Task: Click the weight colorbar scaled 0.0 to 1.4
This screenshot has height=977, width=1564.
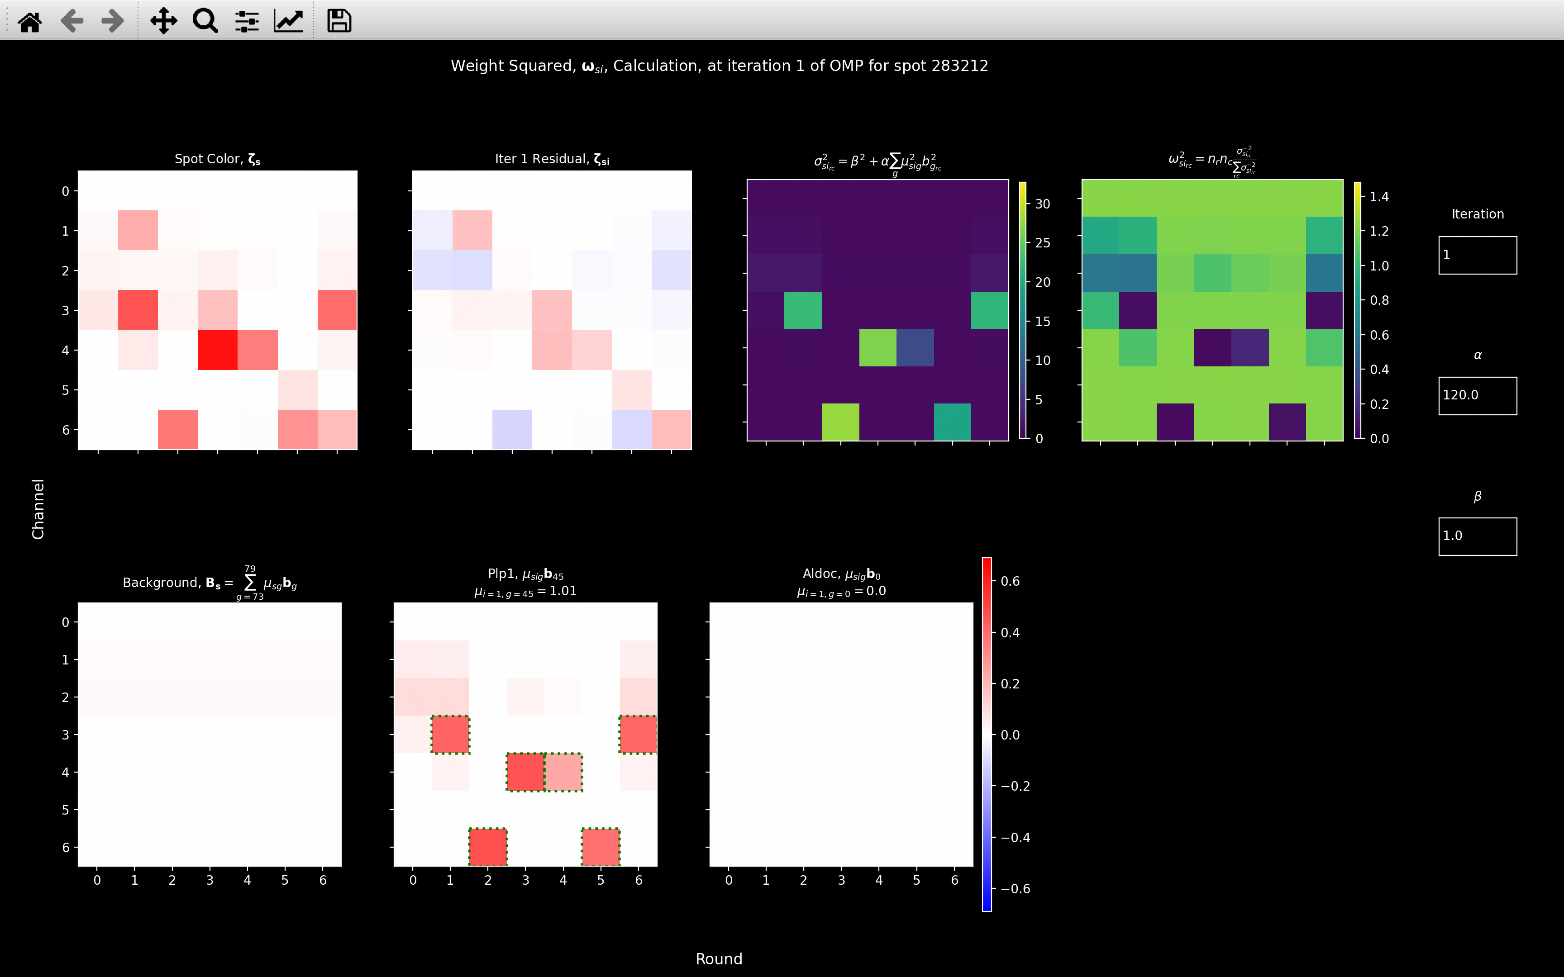Action: [1357, 310]
